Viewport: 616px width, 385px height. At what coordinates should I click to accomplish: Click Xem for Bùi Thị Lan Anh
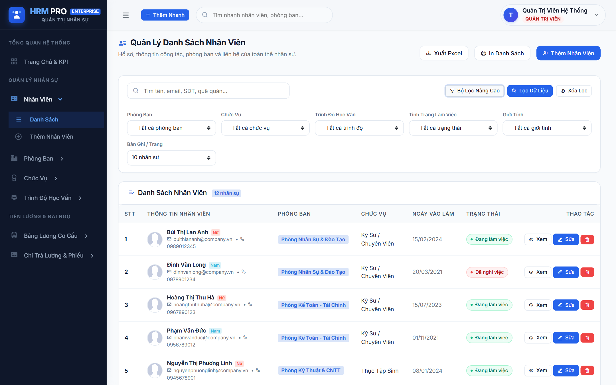pos(538,240)
